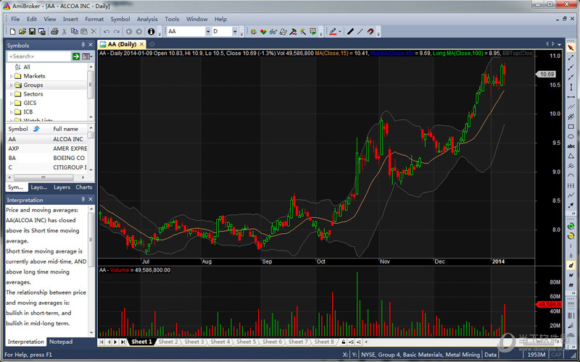This screenshot has height=362, width=580.
Task: Click the black thick line style icon
Action: 350,32
